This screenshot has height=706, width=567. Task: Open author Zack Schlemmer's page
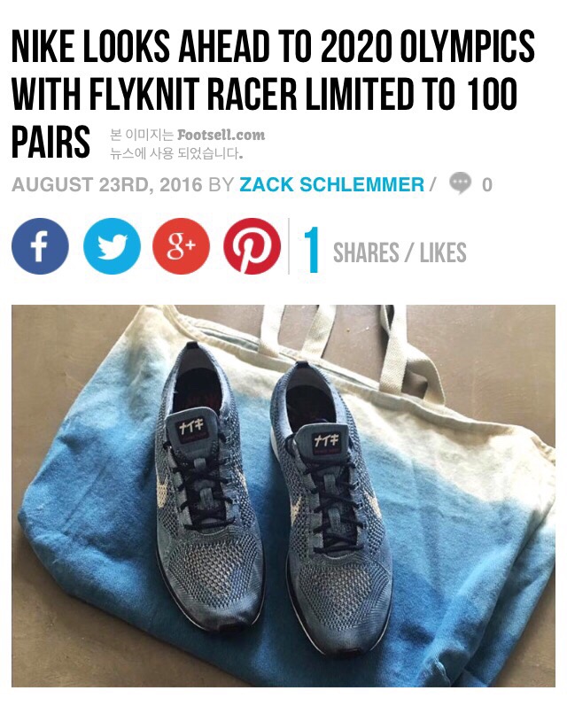[x=331, y=184]
